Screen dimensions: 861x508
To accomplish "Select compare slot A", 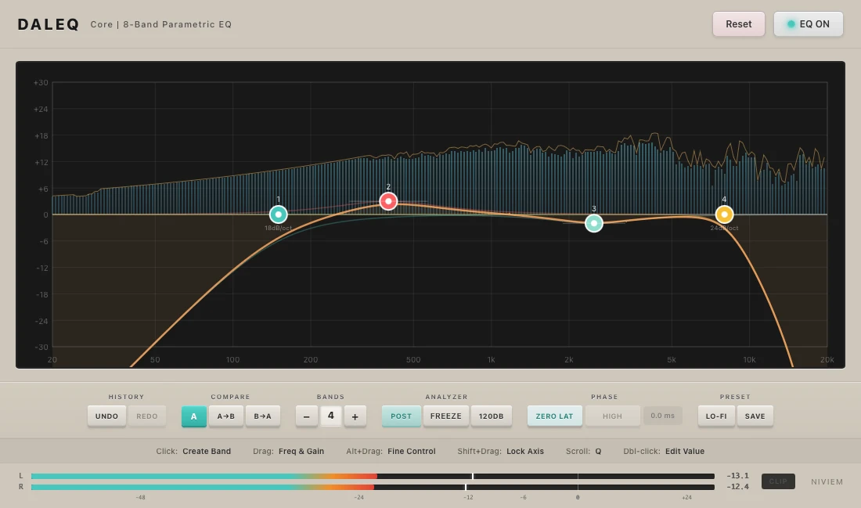I will 194,416.
